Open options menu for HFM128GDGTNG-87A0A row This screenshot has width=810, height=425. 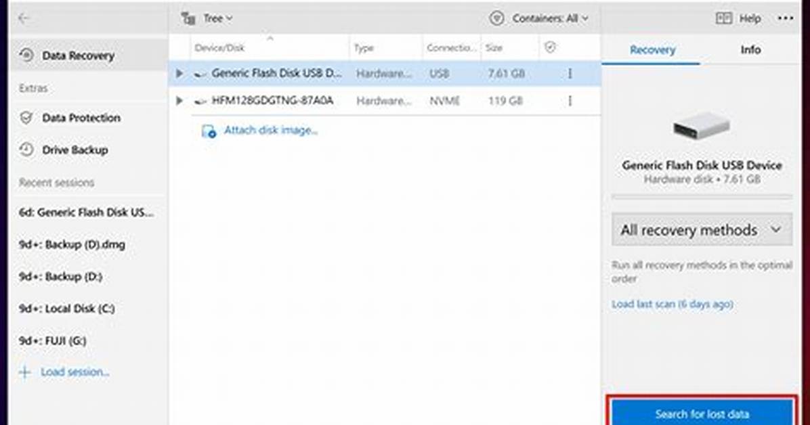pyautogui.click(x=570, y=101)
